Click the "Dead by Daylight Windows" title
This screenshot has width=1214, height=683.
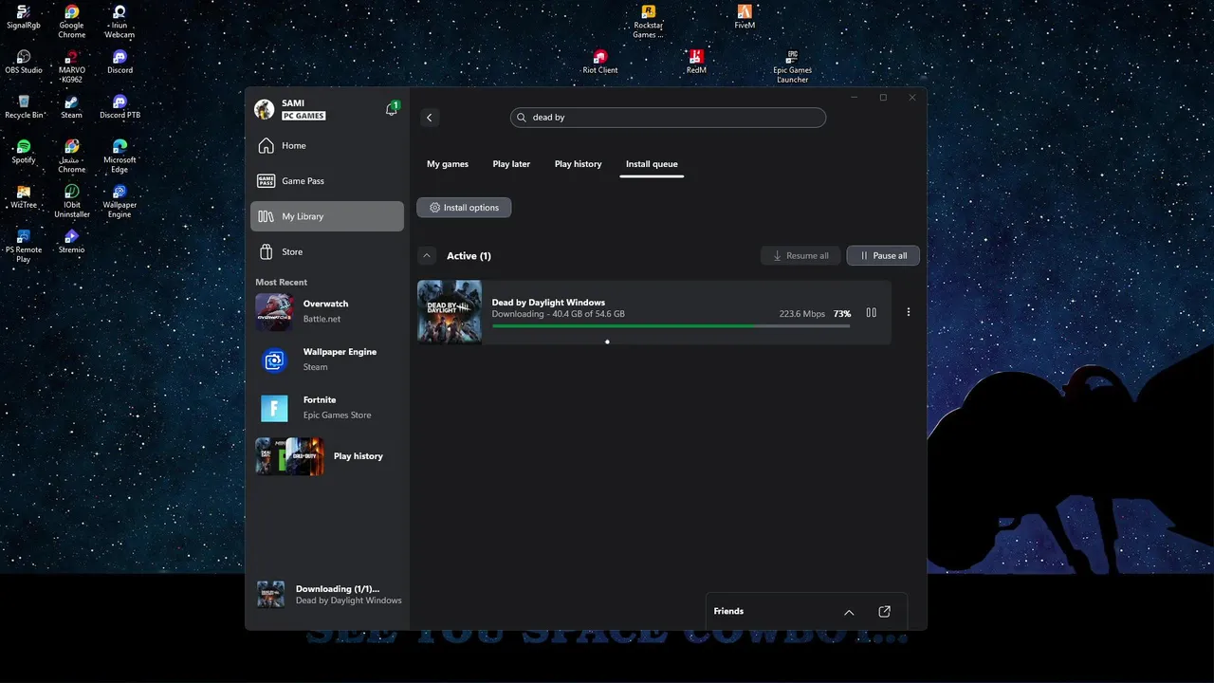(548, 303)
